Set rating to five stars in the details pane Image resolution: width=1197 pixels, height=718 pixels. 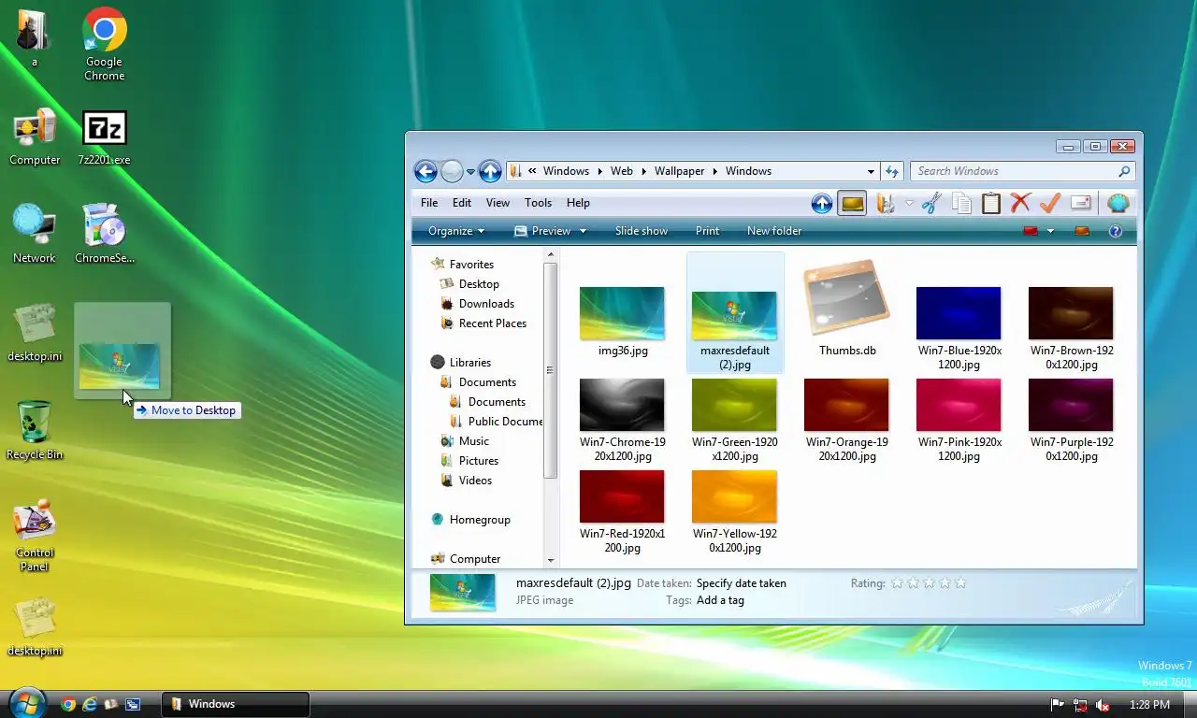(x=960, y=583)
